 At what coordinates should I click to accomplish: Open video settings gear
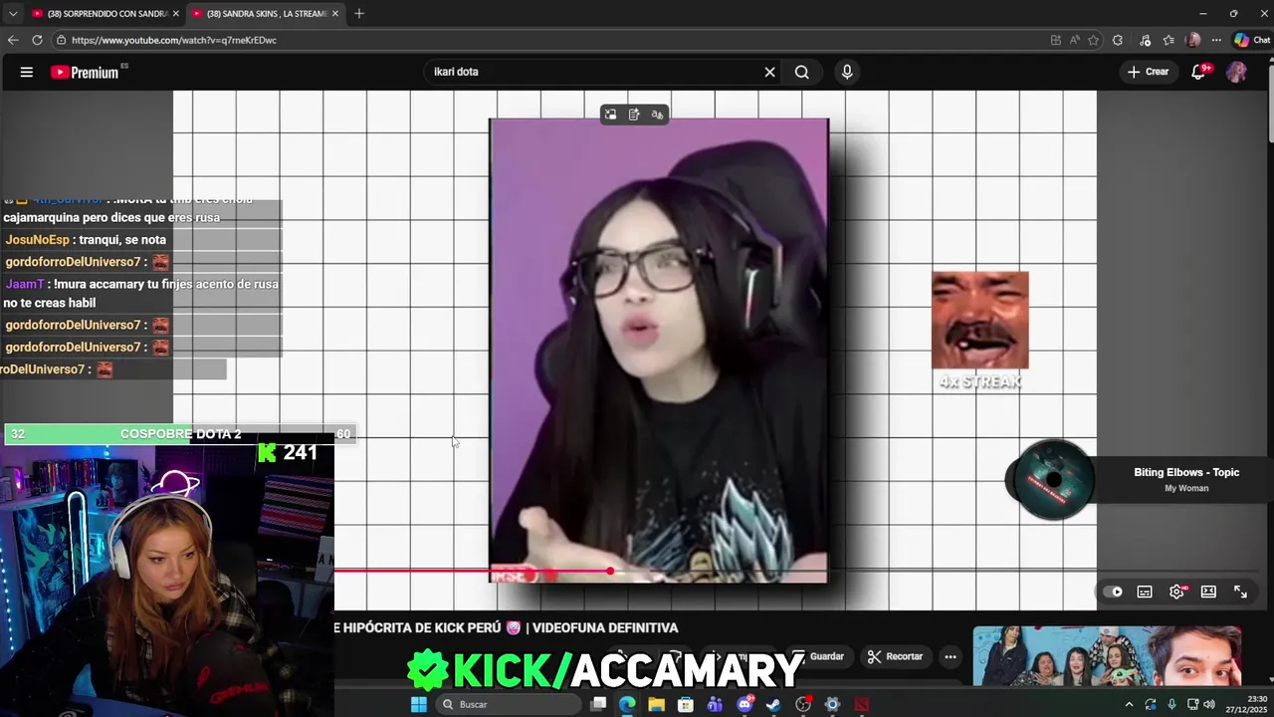(1176, 592)
